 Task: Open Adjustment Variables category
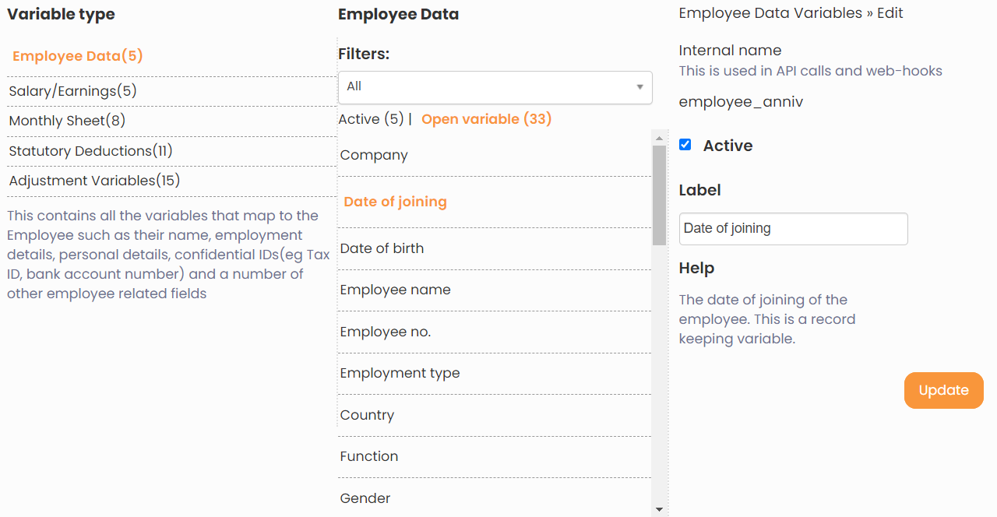click(93, 180)
